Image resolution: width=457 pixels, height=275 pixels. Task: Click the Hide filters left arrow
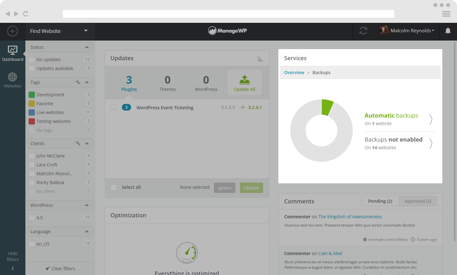pyautogui.click(x=13, y=268)
